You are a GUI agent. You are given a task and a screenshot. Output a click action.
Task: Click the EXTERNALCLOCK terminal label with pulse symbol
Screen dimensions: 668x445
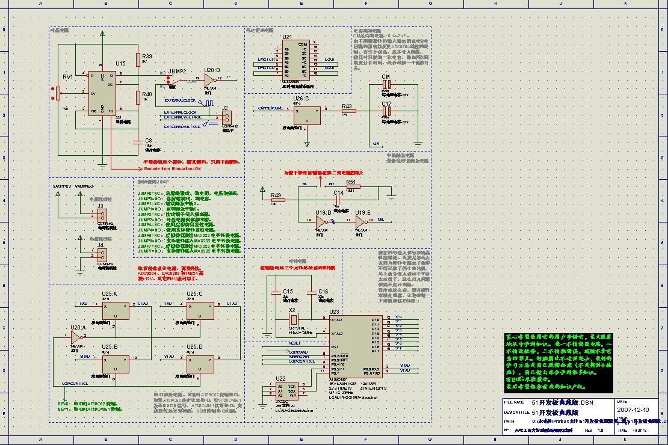tap(188, 102)
